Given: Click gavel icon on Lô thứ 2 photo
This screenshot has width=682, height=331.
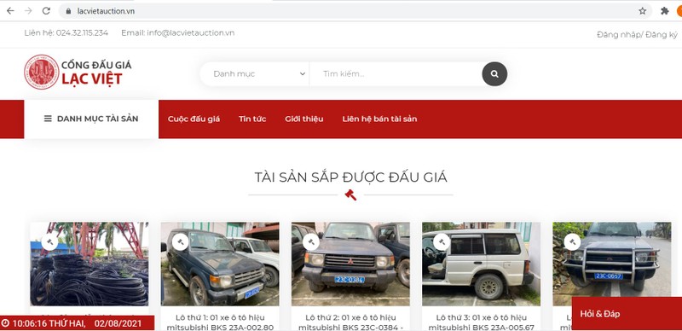Looking at the screenshot, I should [310, 242].
